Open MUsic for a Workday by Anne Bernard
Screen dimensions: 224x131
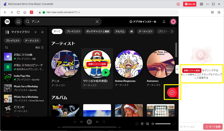(x=24, y=99)
